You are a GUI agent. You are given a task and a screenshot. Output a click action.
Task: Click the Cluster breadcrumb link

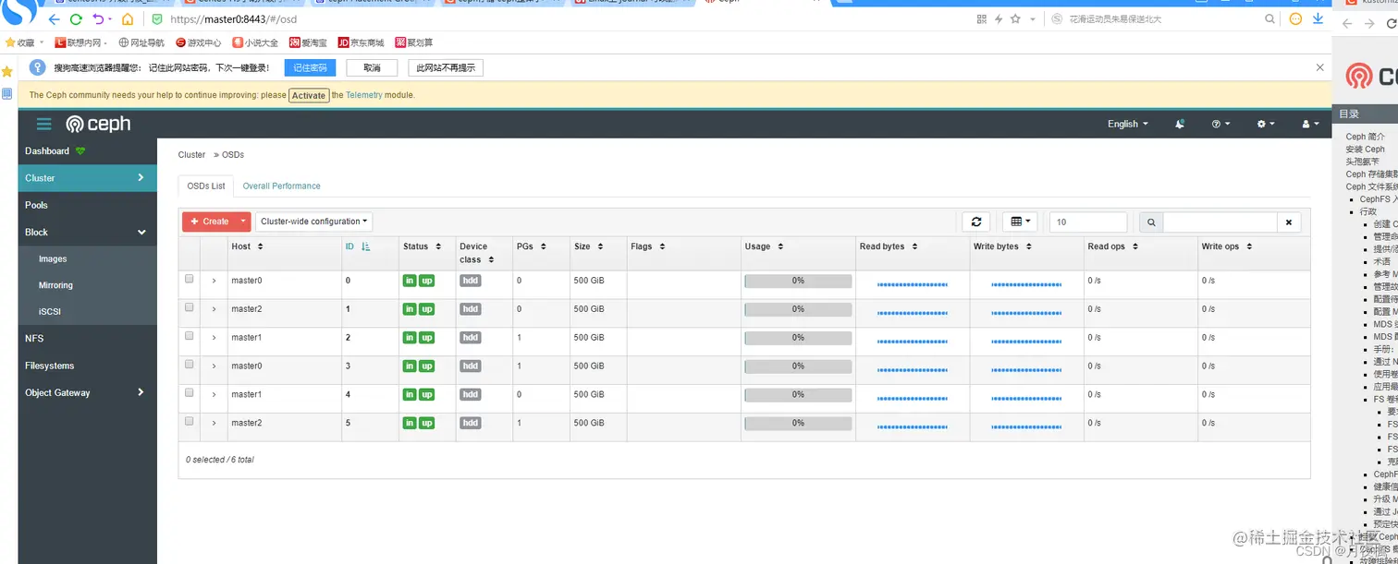191,155
